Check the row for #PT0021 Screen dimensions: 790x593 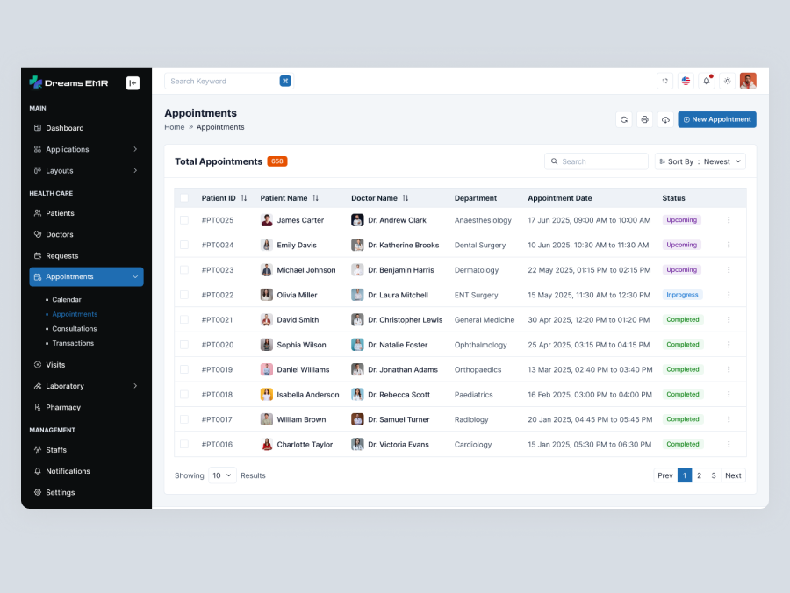point(184,319)
